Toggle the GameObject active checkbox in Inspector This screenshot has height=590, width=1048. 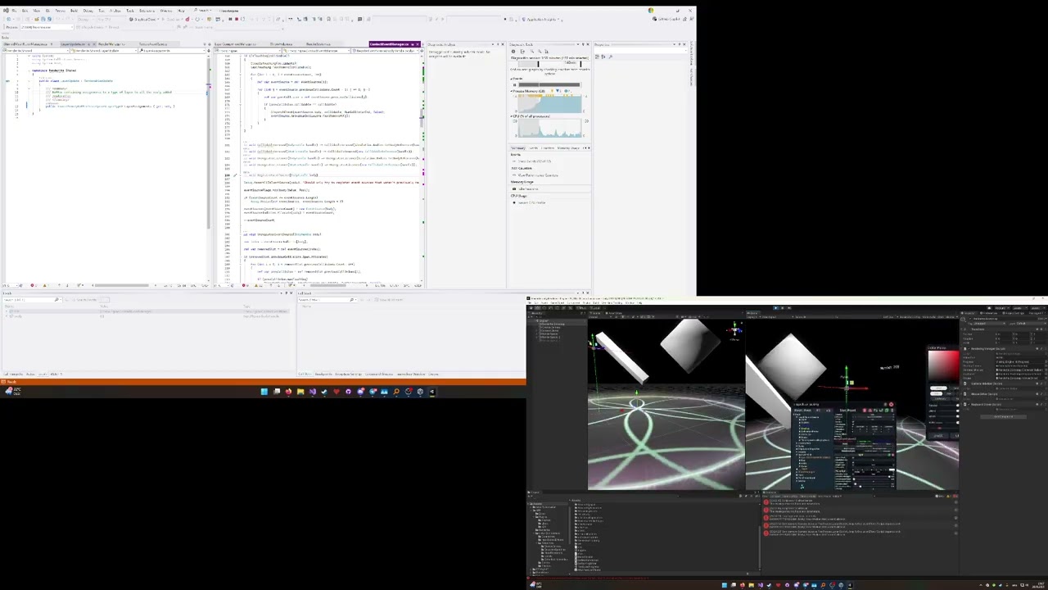click(x=969, y=320)
